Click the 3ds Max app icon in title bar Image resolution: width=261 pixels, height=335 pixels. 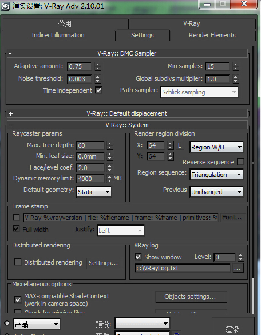pos(5,6)
